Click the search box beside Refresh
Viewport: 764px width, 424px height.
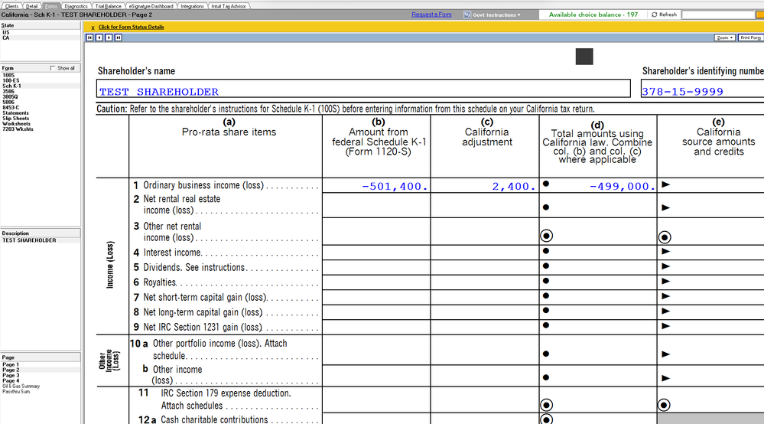[719, 15]
